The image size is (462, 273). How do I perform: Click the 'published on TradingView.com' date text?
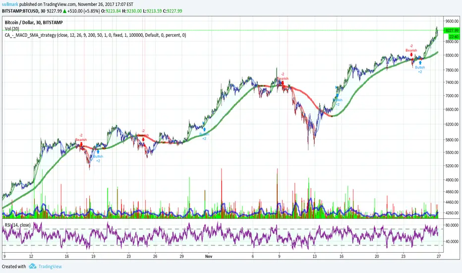coord(76,4)
